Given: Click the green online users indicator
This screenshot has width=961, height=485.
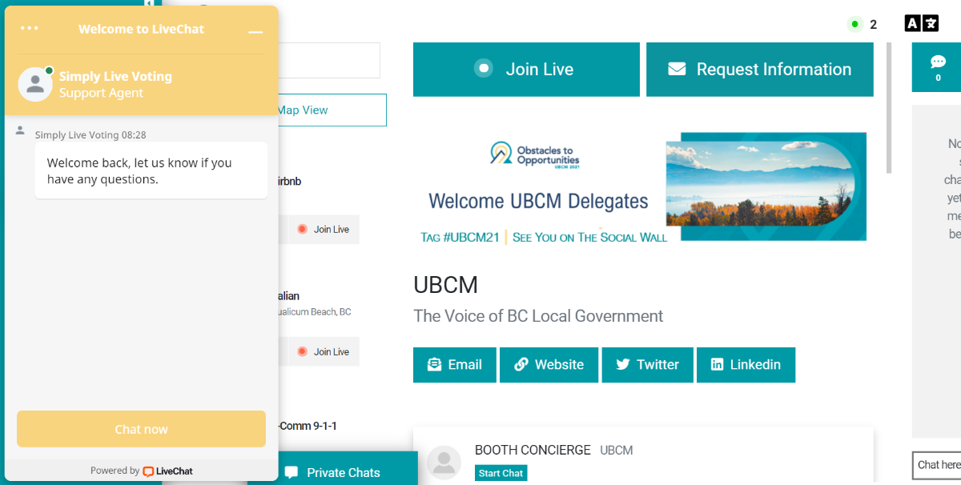Looking at the screenshot, I should [854, 24].
